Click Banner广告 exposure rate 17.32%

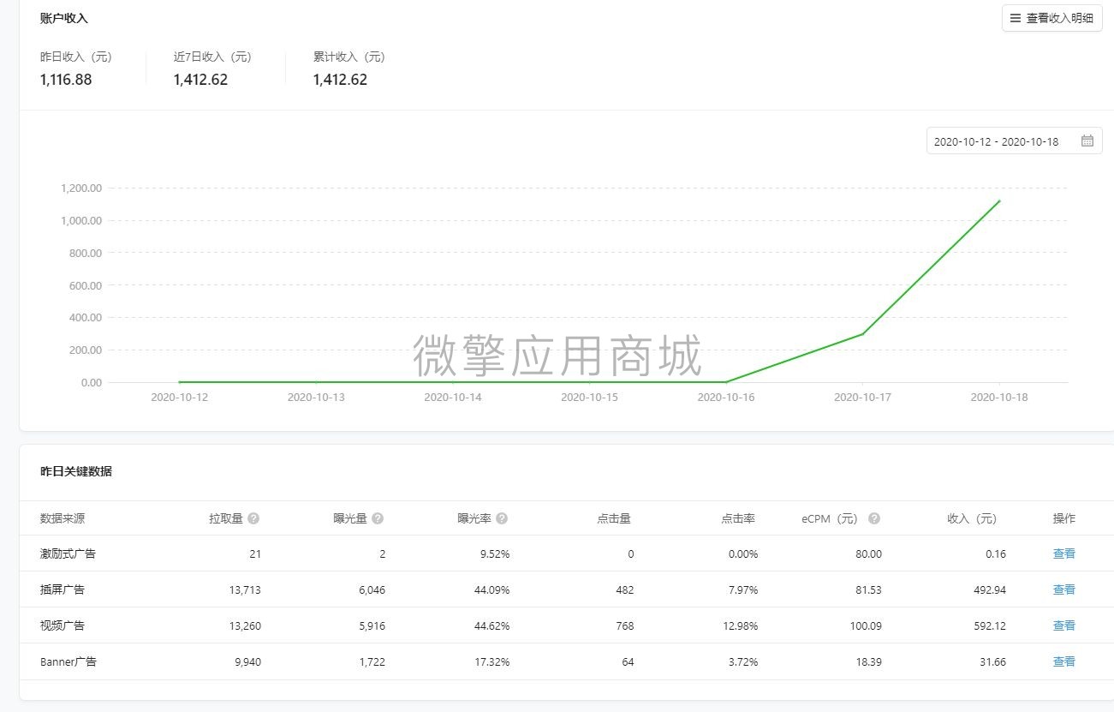(491, 661)
